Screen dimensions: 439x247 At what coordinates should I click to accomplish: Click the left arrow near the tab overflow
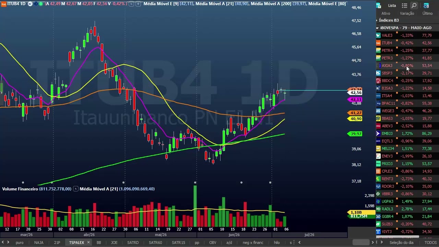coord(299,243)
